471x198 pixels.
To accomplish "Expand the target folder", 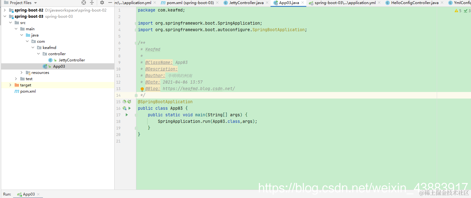I will (x=10, y=85).
